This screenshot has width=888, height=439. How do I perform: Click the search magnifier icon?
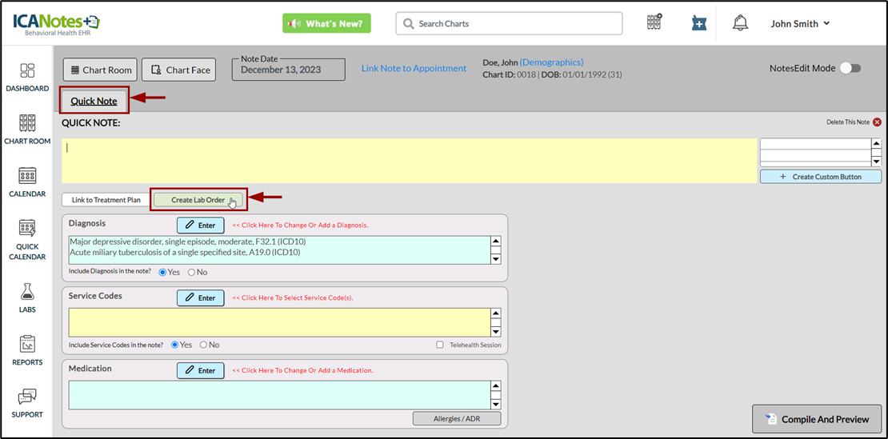pos(408,24)
